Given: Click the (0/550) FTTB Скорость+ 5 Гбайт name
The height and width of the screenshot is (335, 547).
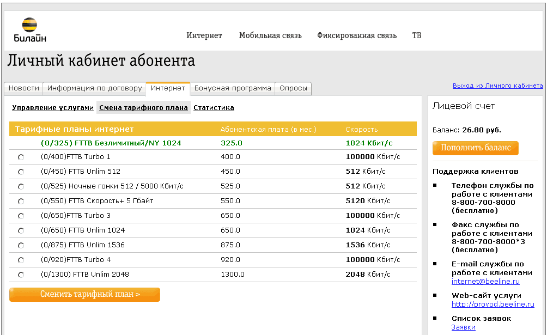Looking at the screenshot, I should pyautogui.click(x=97, y=200).
